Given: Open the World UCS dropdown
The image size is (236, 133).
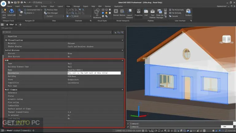Looking at the screenshot, I should point(81,16).
